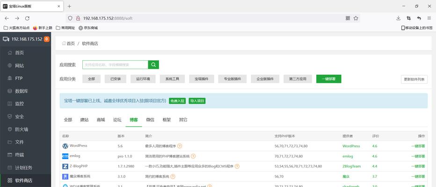Image resolution: width=436 pixels, height=187 pixels.
Task: Click the screenshot crop icon in toolbar
Action: click(x=408, y=18)
